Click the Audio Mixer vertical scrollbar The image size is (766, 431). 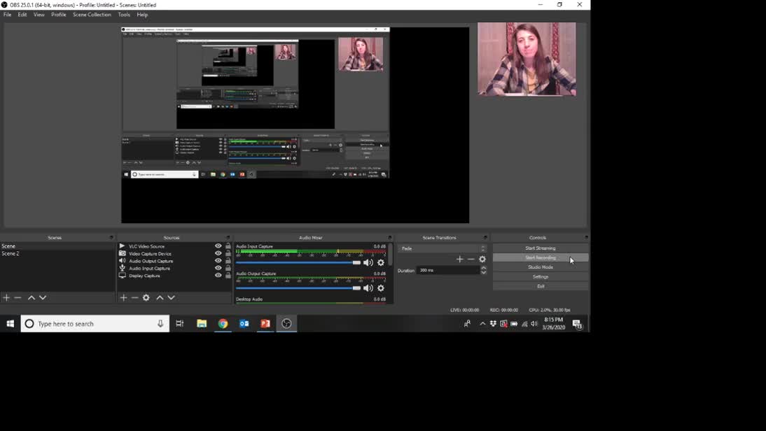tap(390, 255)
